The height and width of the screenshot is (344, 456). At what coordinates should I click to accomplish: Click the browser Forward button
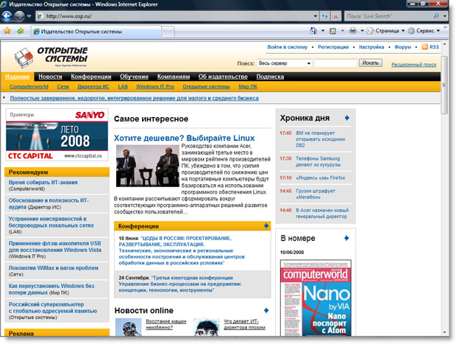(19, 16)
